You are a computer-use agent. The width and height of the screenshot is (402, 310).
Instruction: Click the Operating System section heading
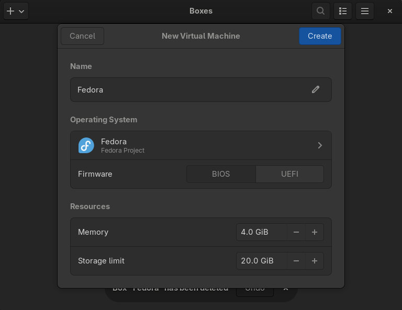pos(104,120)
